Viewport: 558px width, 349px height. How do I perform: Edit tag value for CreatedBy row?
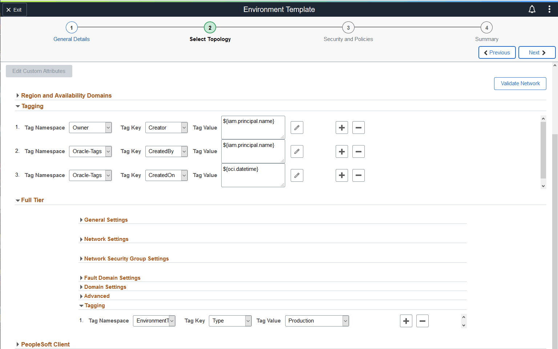pyautogui.click(x=297, y=151)
